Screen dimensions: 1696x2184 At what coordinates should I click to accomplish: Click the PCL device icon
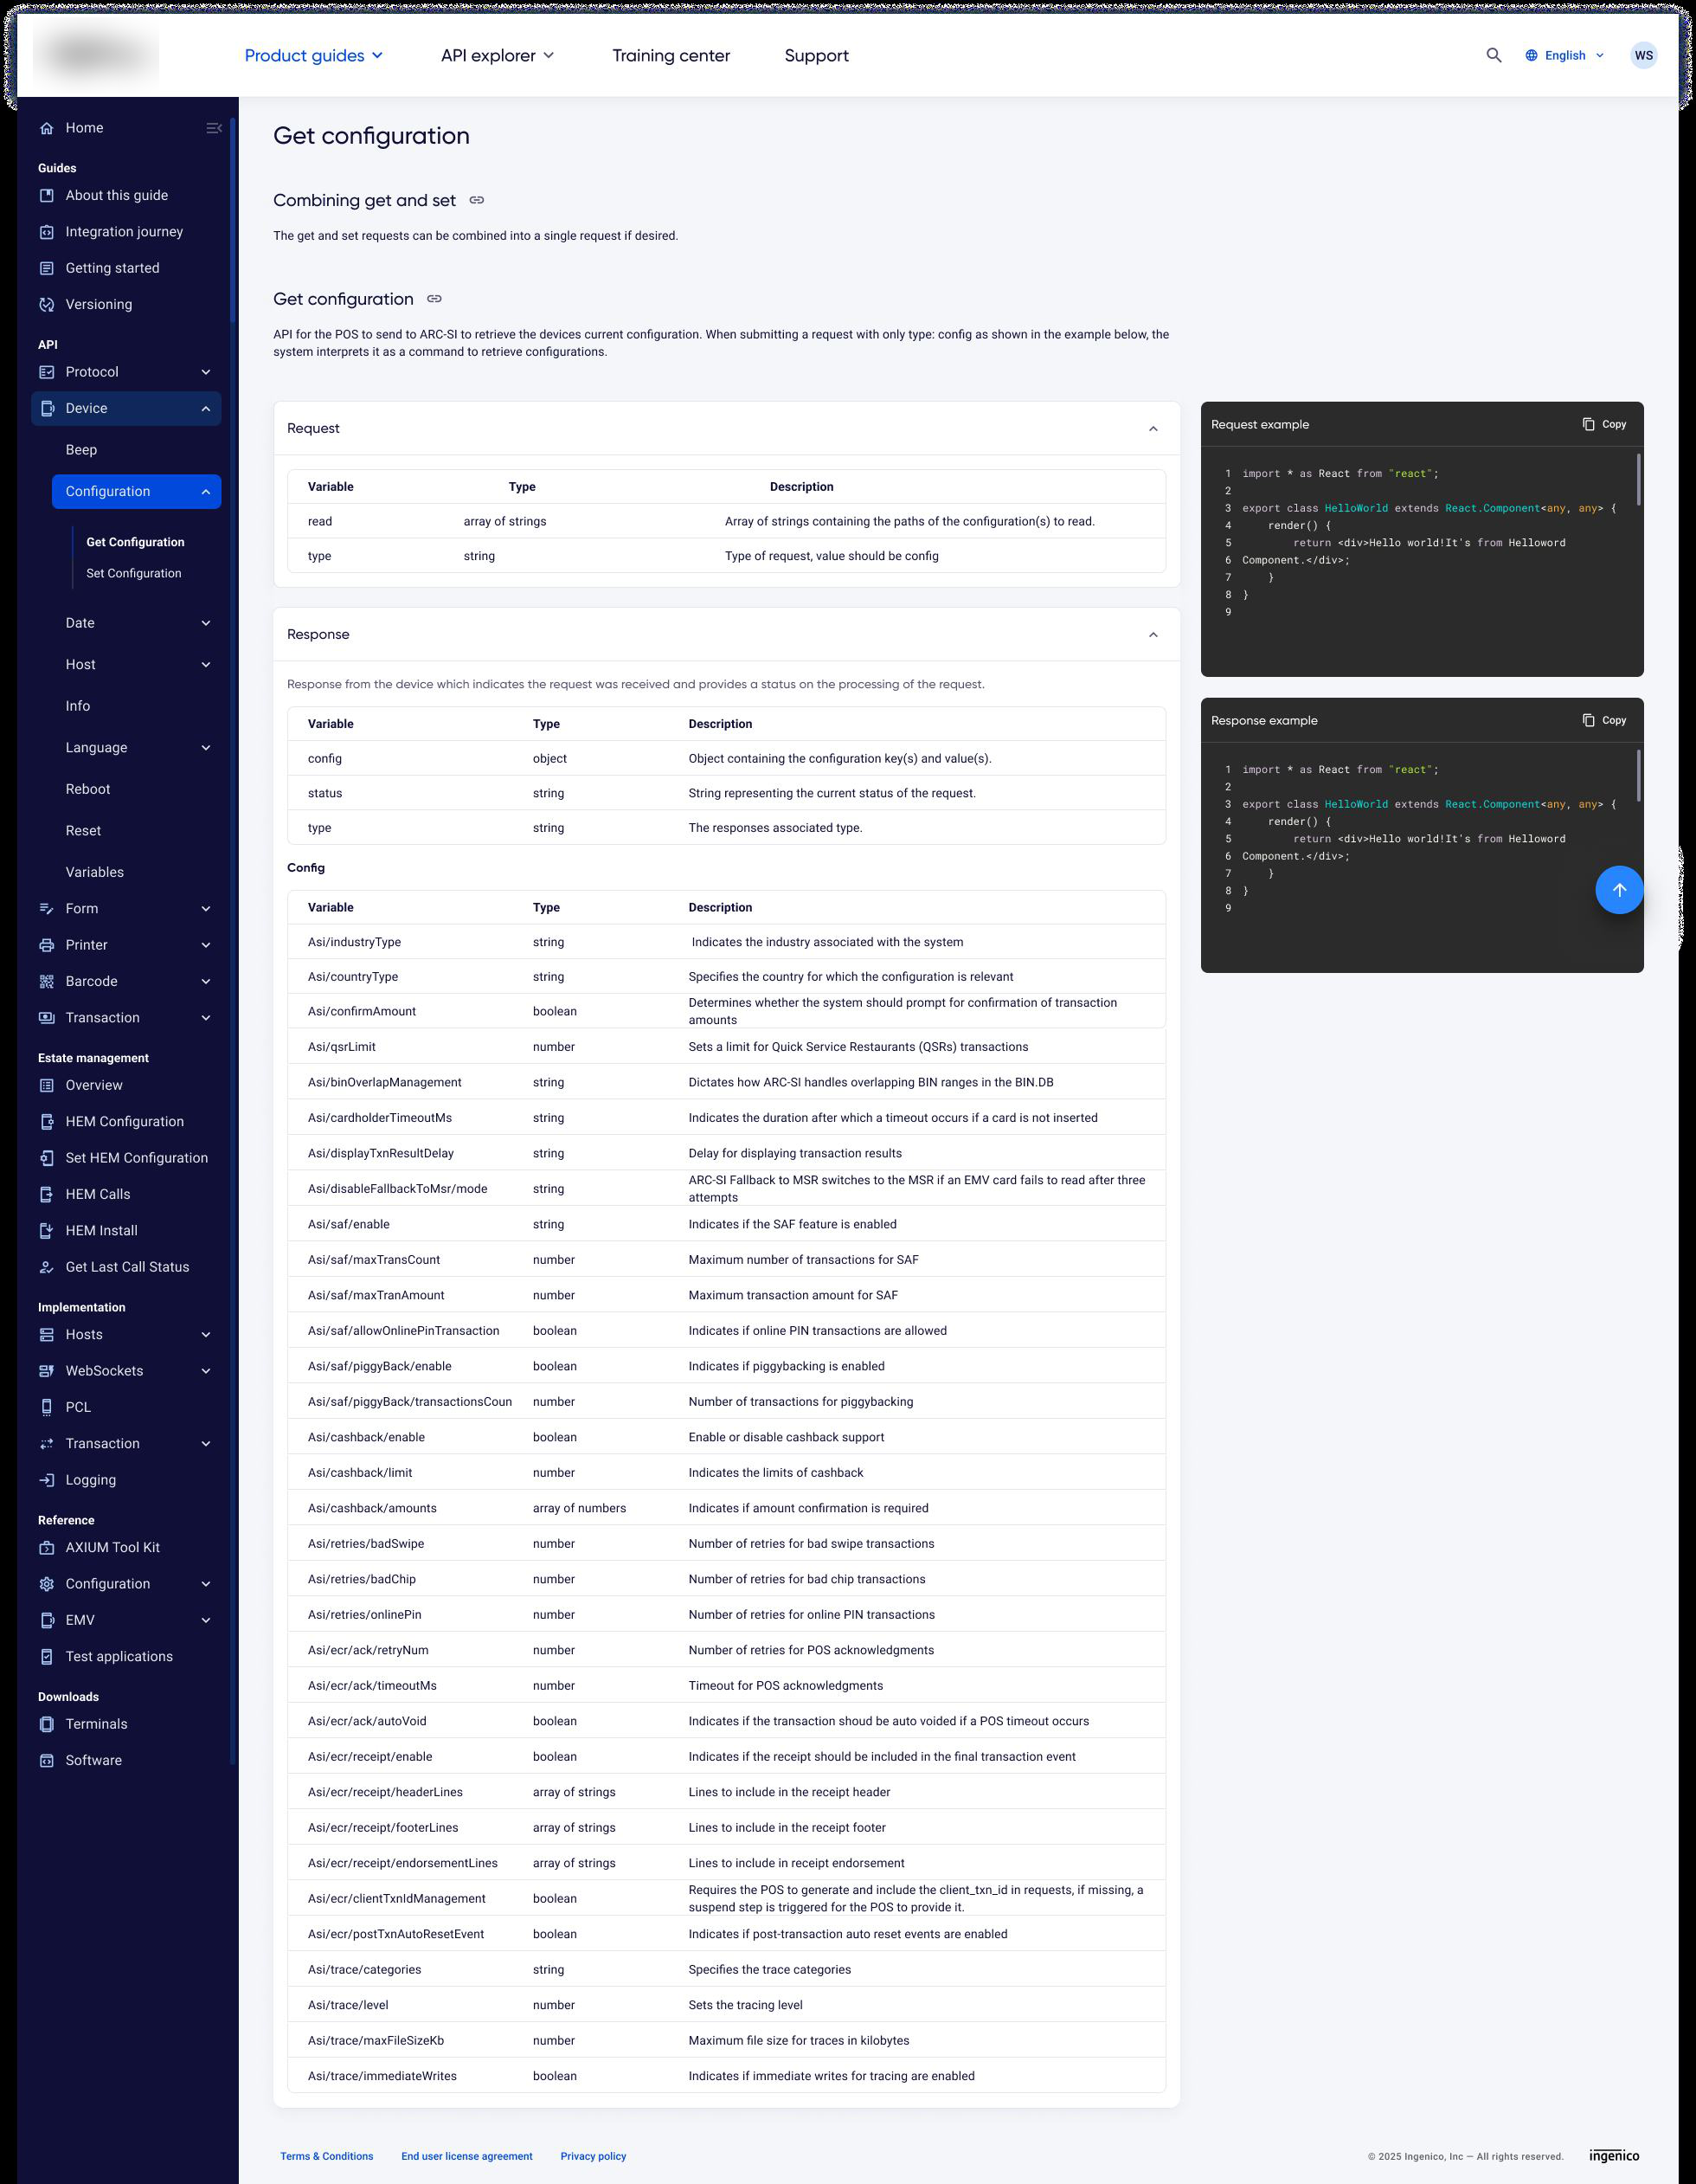pyautogui.click(x=46, y=1407)
